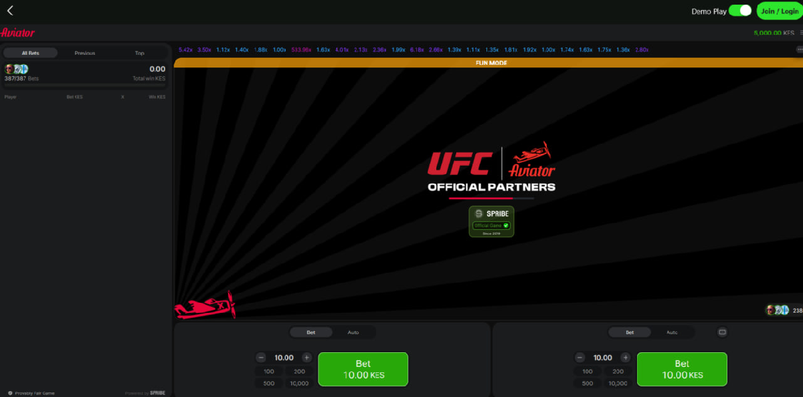Select the first 5.42x history multiplier
This screenshot has width=803, height=397.
[185, 49]
